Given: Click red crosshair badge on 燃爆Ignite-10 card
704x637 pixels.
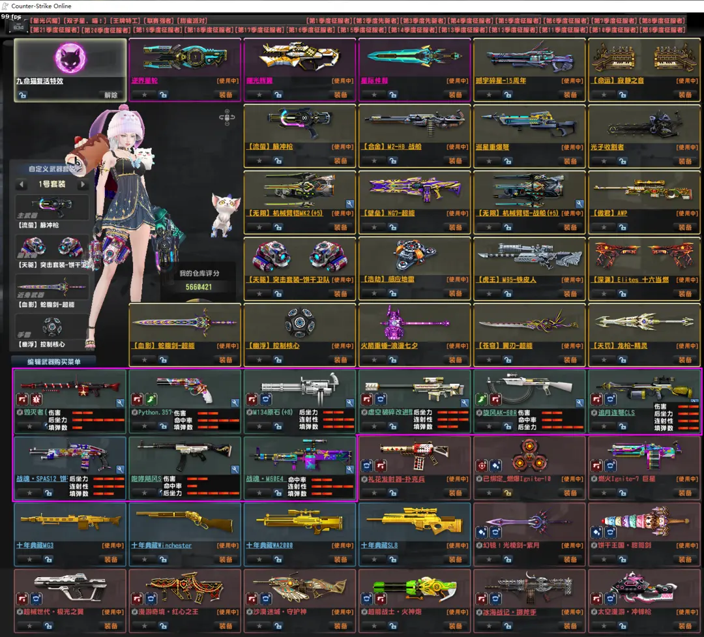Looking at the screenshot, I should [482, 466].
